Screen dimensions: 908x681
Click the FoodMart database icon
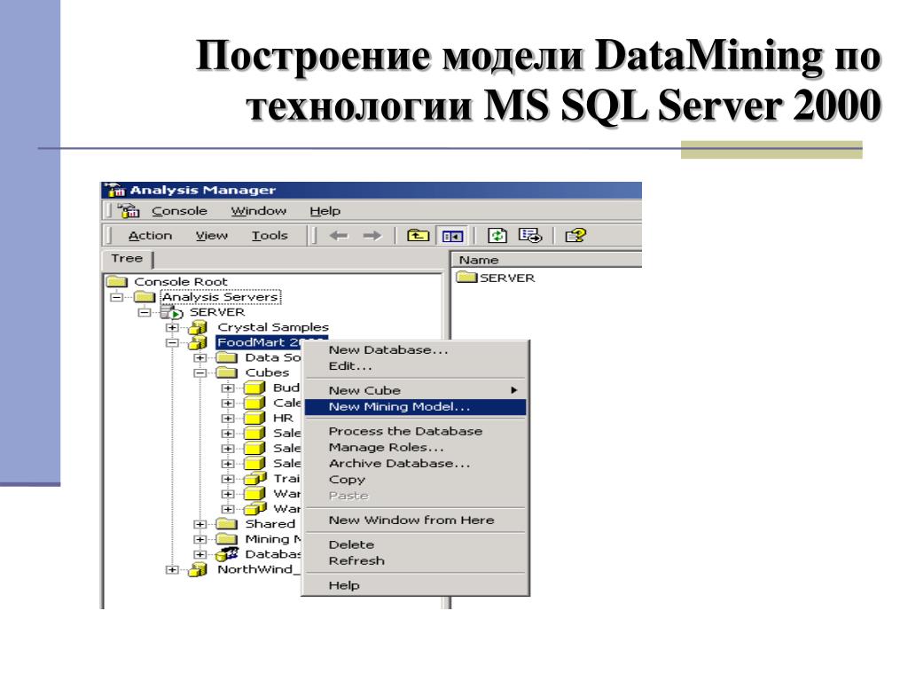[x=198, y=343]
